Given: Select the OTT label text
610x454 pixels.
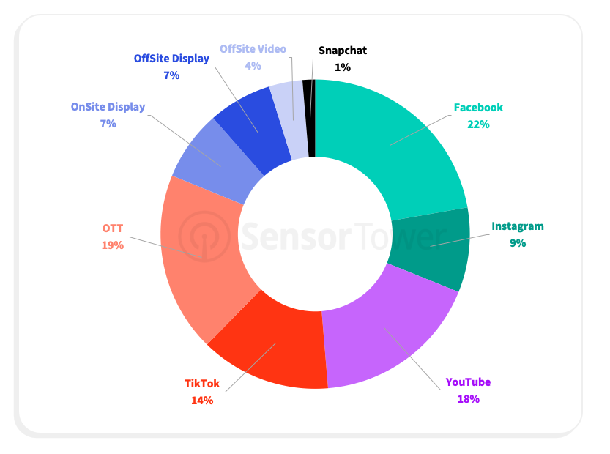Looking at the screenshot, I should click(x=112, y=228).
